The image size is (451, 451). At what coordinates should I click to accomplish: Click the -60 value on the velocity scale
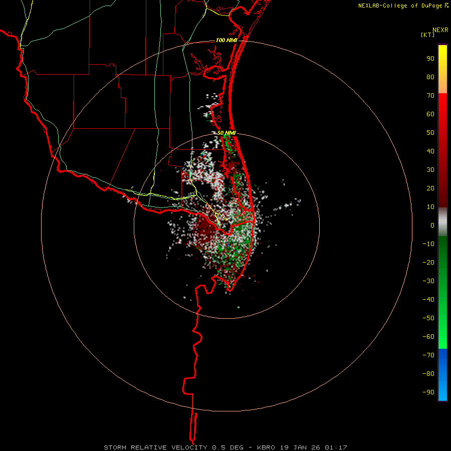(428, 337)
